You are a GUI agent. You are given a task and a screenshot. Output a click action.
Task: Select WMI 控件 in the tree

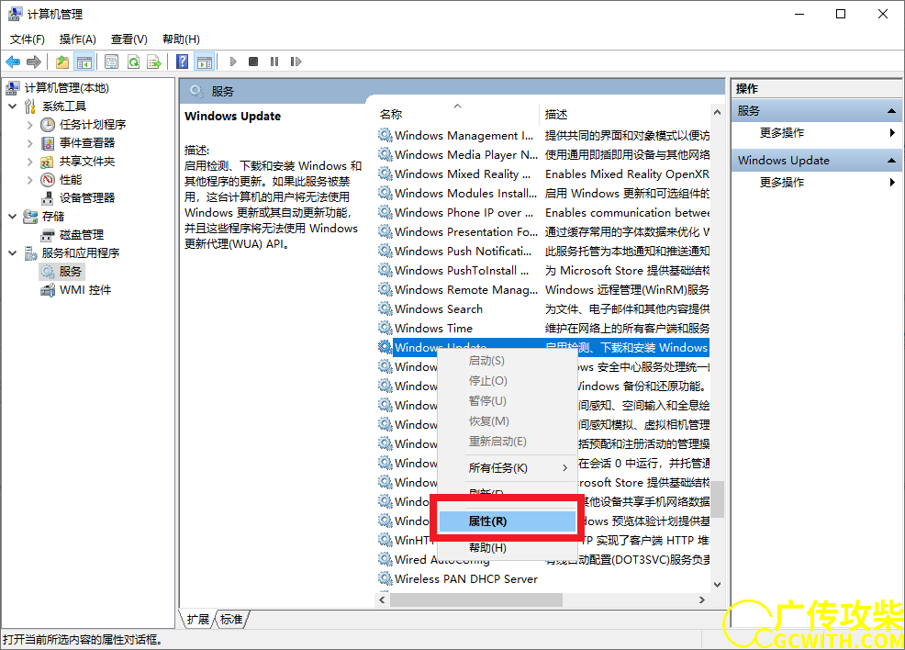85,290
